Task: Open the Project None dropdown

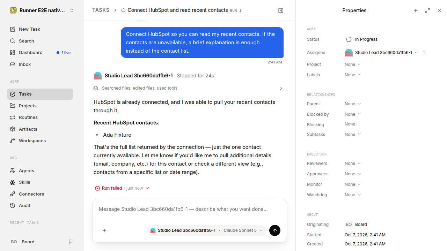Action: (353, 64)
